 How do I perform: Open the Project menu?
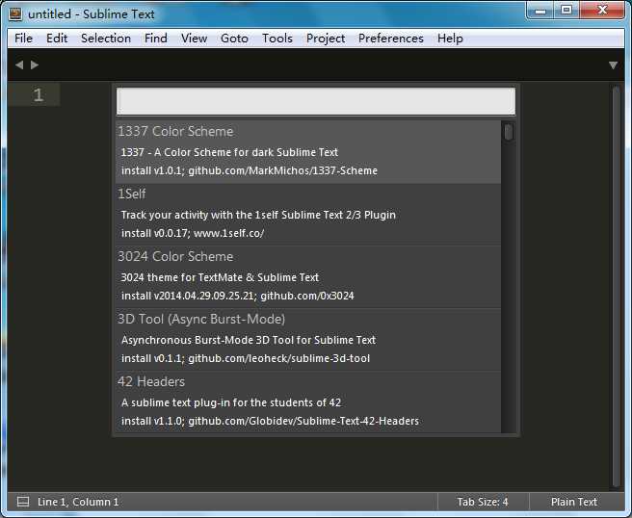click(x=326, y=39)
